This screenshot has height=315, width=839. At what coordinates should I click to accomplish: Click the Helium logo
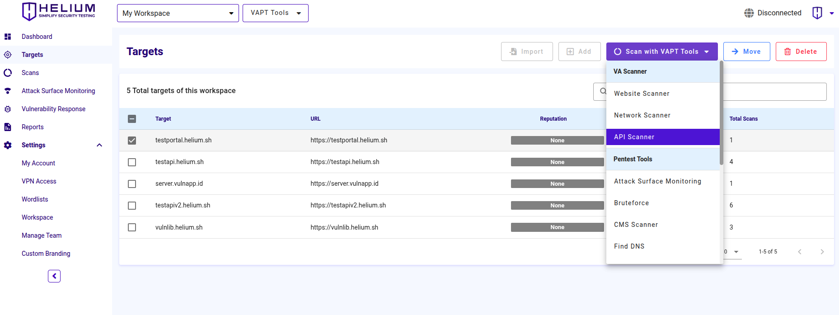coord(59,11)
